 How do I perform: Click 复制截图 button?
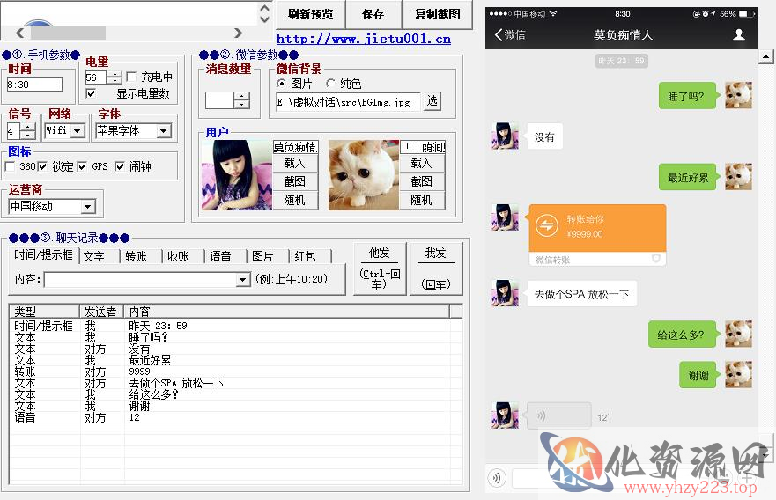click(x=438, y=14)
